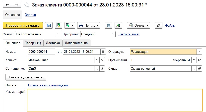Open the Соглашение card with open icon

point(102,68)
